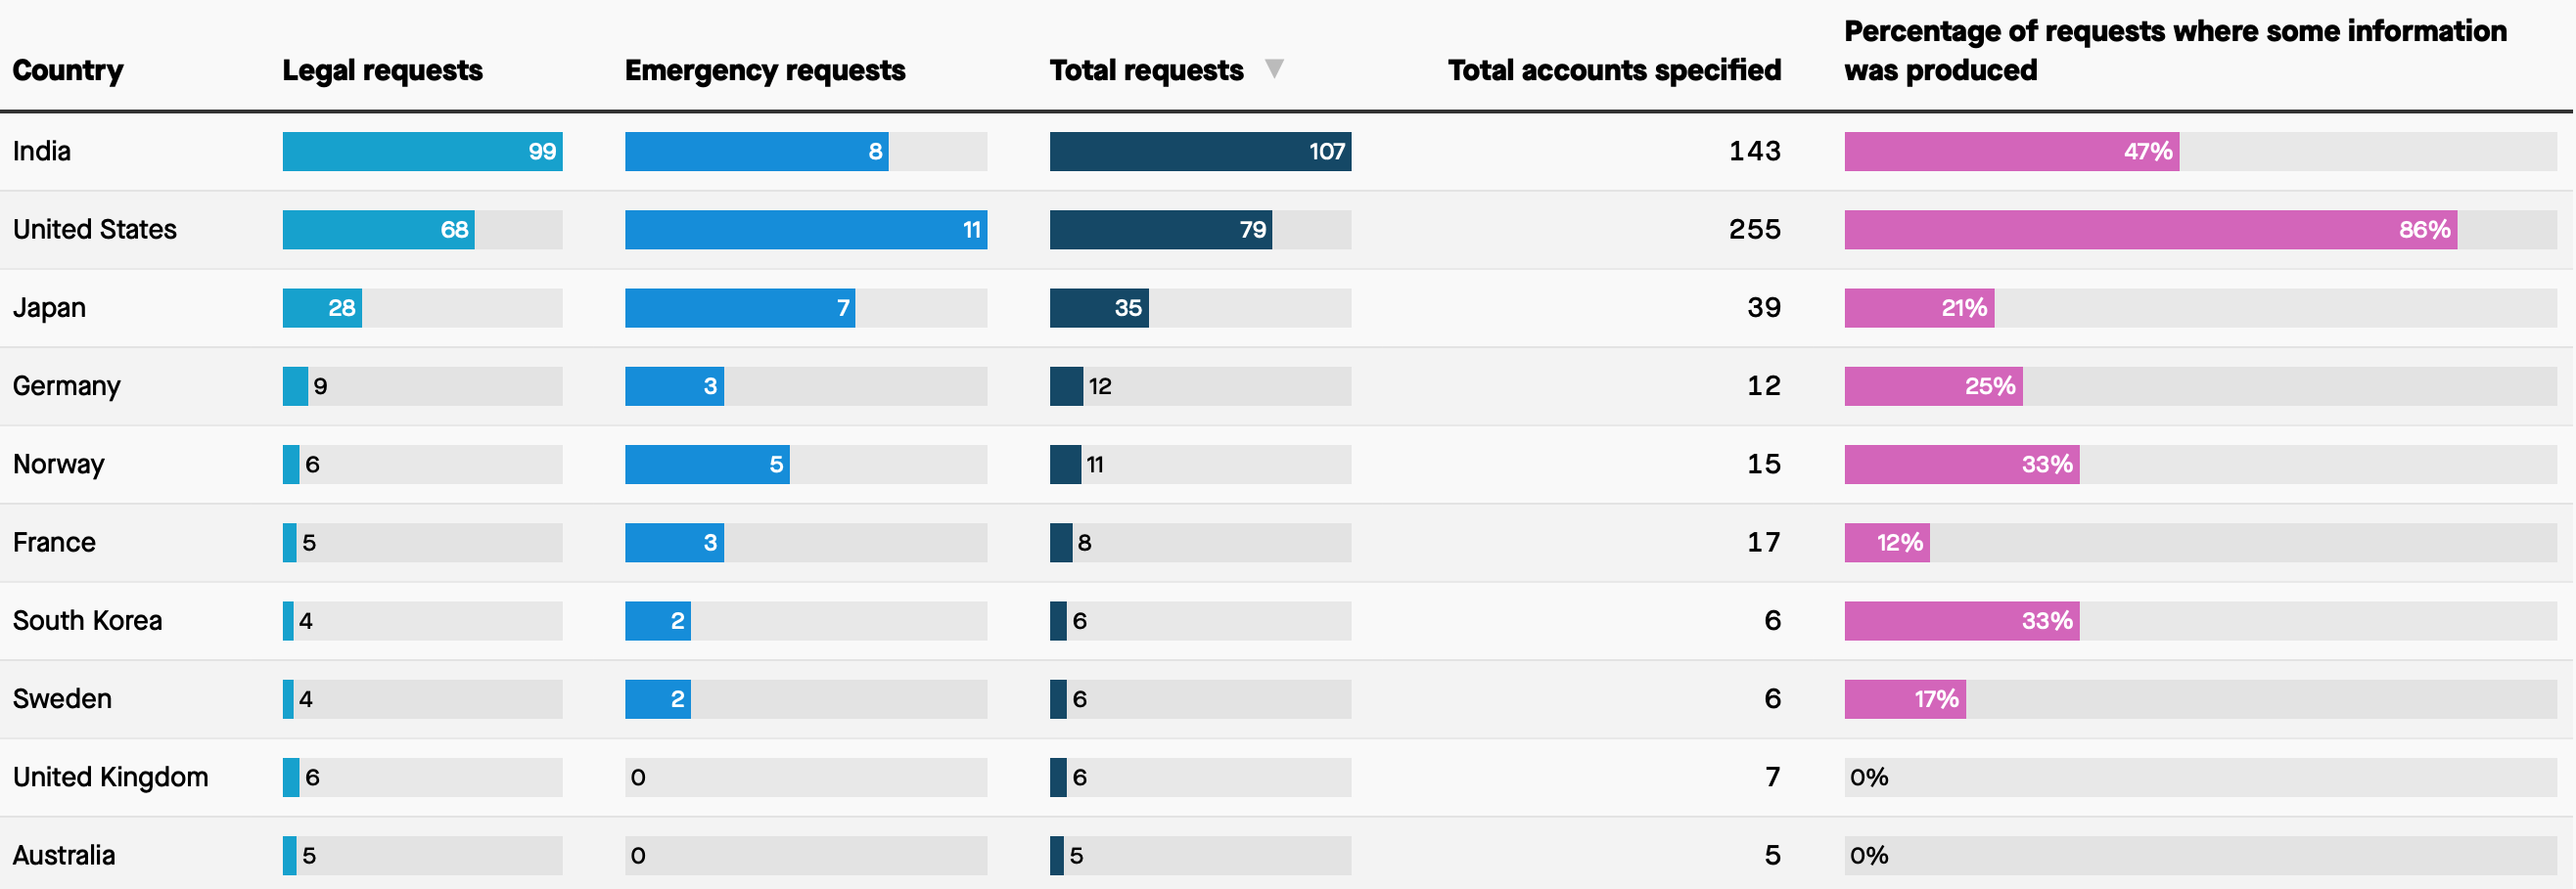Click the South Korea row label

(x=88, y=621)
